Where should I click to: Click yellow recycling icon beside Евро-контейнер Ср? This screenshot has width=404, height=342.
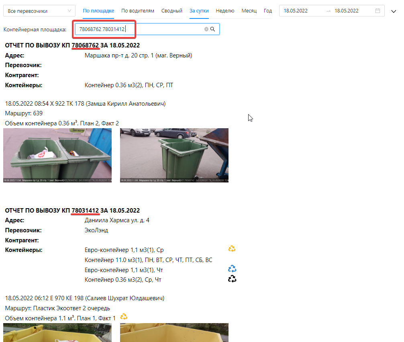point(232,249)
